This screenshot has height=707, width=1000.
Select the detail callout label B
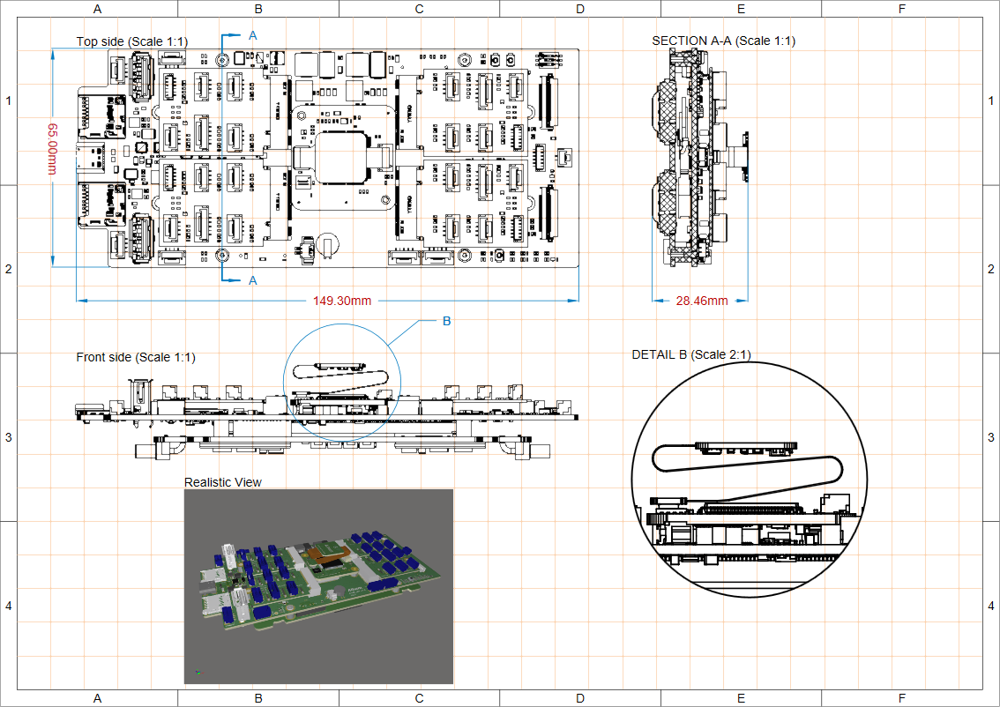click(x=446, y=321)
